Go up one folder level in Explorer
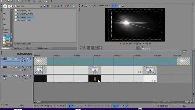The width and height of the screenshot is (195, 110). point(42,6)
